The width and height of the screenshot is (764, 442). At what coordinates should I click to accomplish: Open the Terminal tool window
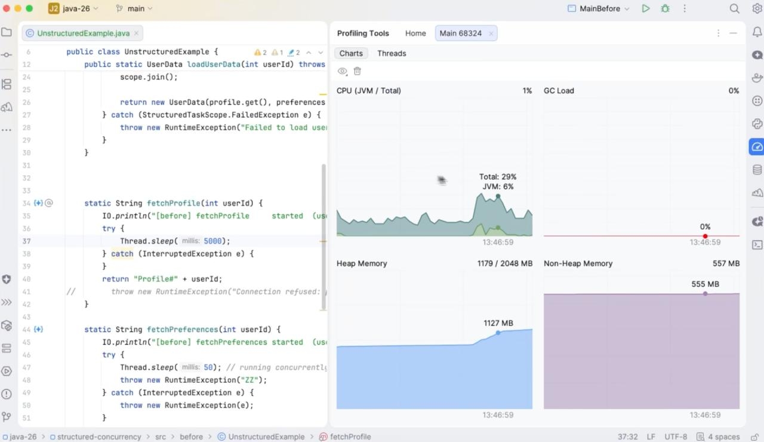757,244
